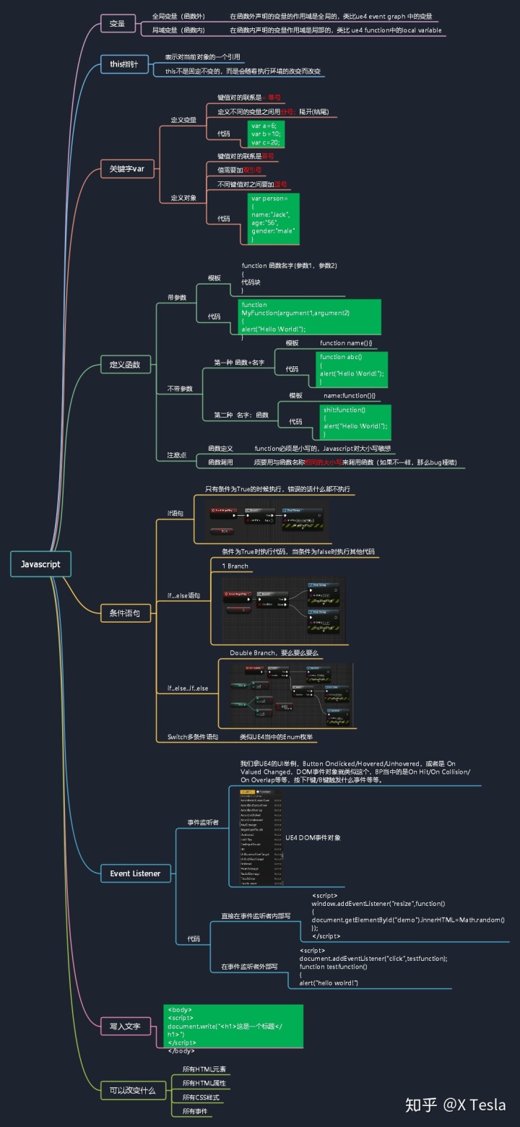This screenshot has height=1127, width=520.
Task: Click the 局域变量（函数内）subtopic
Action: click(178, 30)
